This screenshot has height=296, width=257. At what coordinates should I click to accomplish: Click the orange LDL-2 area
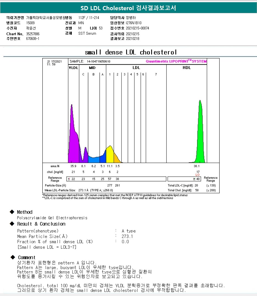coord(116,158)
